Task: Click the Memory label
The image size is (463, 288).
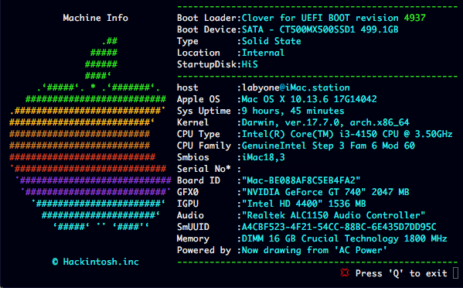Action: 193,238
